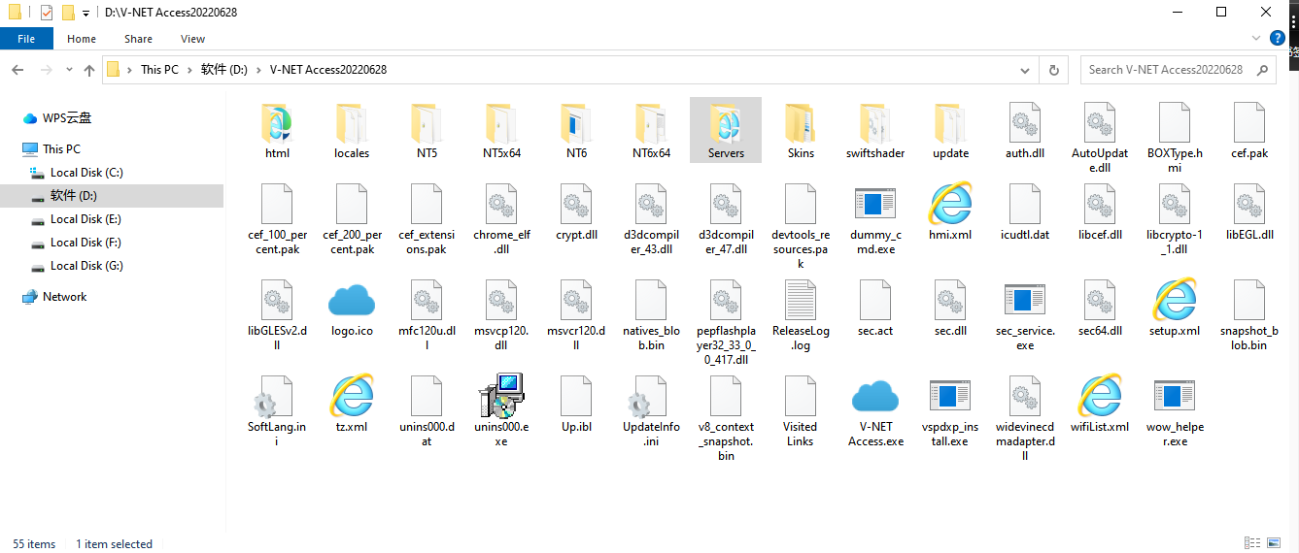The image size is (1299, 553).
Task: Select the NT6 folder
Action: 576,130
